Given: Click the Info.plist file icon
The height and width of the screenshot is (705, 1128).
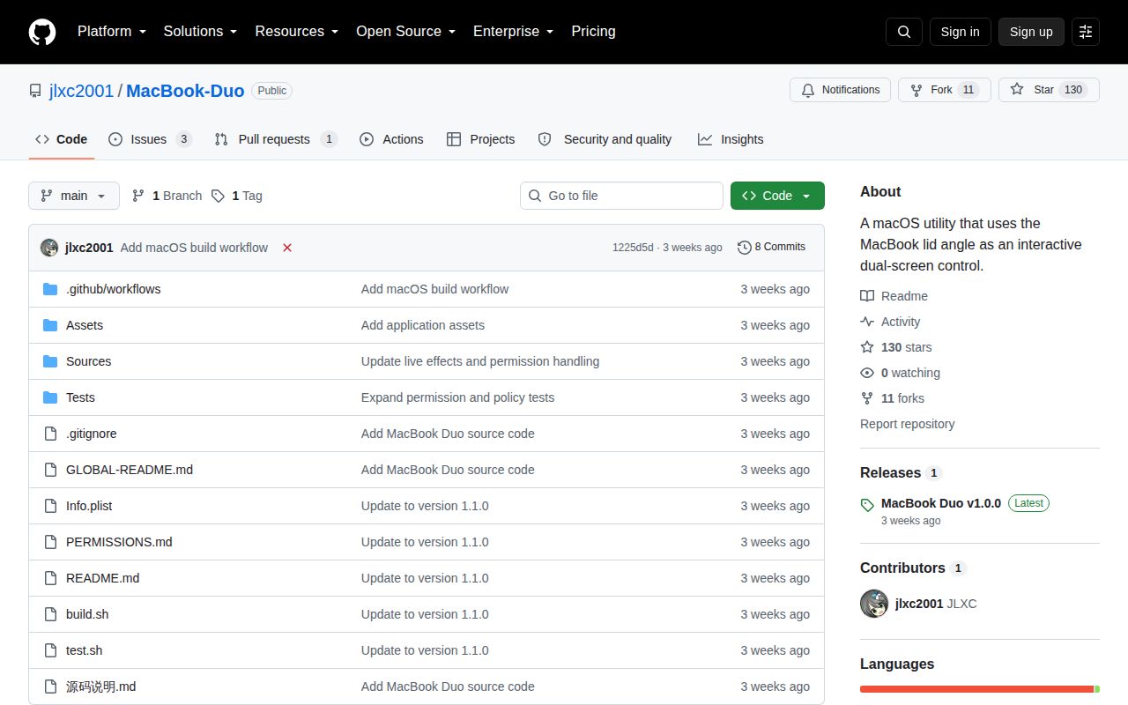Looking at the screenshot, I should coord(50,506).
